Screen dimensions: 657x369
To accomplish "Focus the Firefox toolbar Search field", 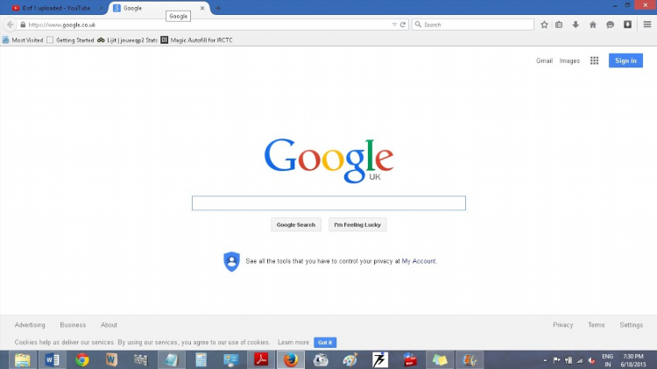I will (473, 25).
